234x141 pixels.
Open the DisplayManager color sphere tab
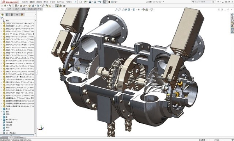[x=22, y=15]
